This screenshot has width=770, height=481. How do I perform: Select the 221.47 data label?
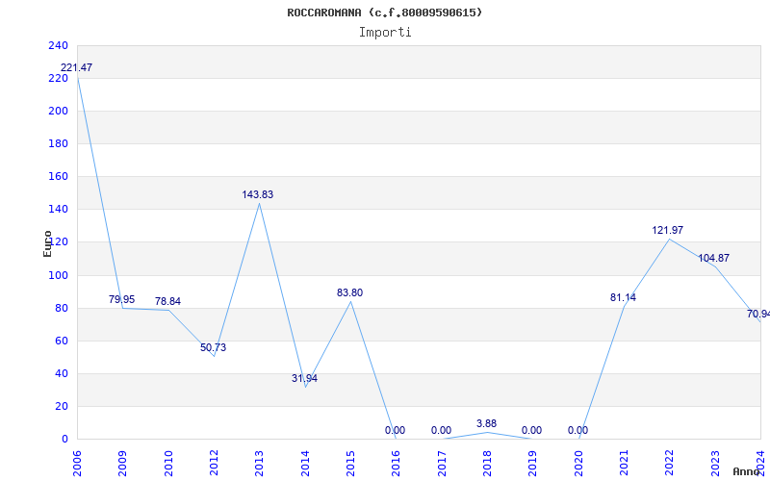[x=76, y=67]
